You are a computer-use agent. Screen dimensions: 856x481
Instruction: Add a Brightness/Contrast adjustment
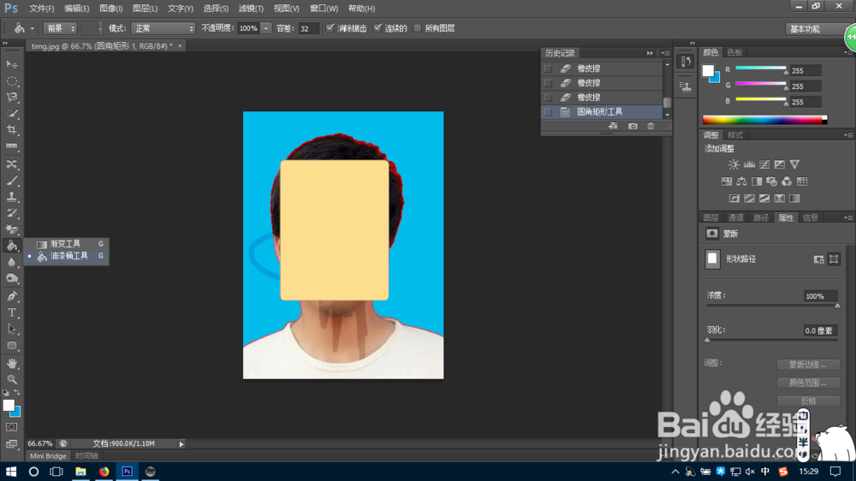(x=734, y=164)
